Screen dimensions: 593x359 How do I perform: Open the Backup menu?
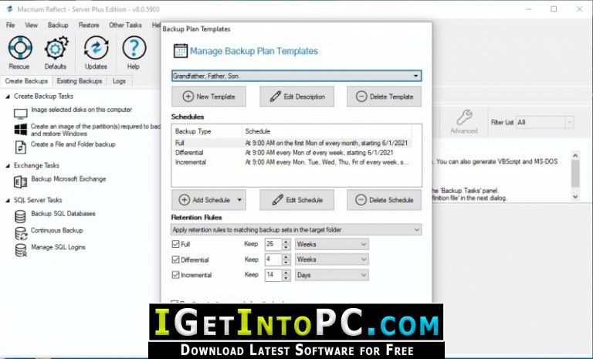(58, 25)
